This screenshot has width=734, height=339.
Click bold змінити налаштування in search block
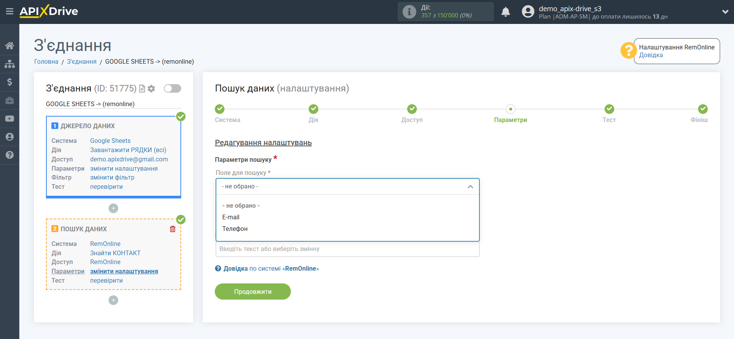click(x=124, y=271)
